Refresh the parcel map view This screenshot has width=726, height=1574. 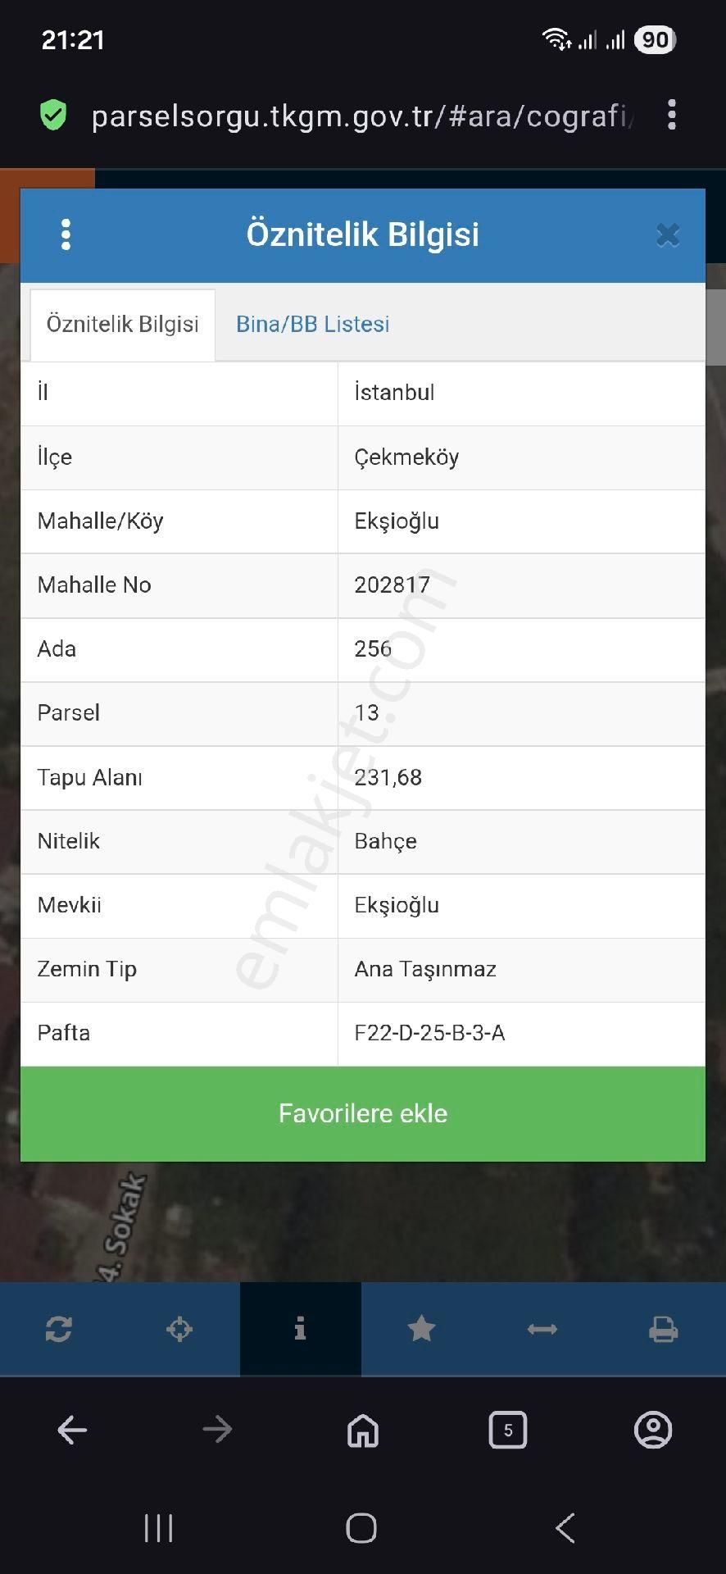pyautogui.click(x=60, y=1329)
